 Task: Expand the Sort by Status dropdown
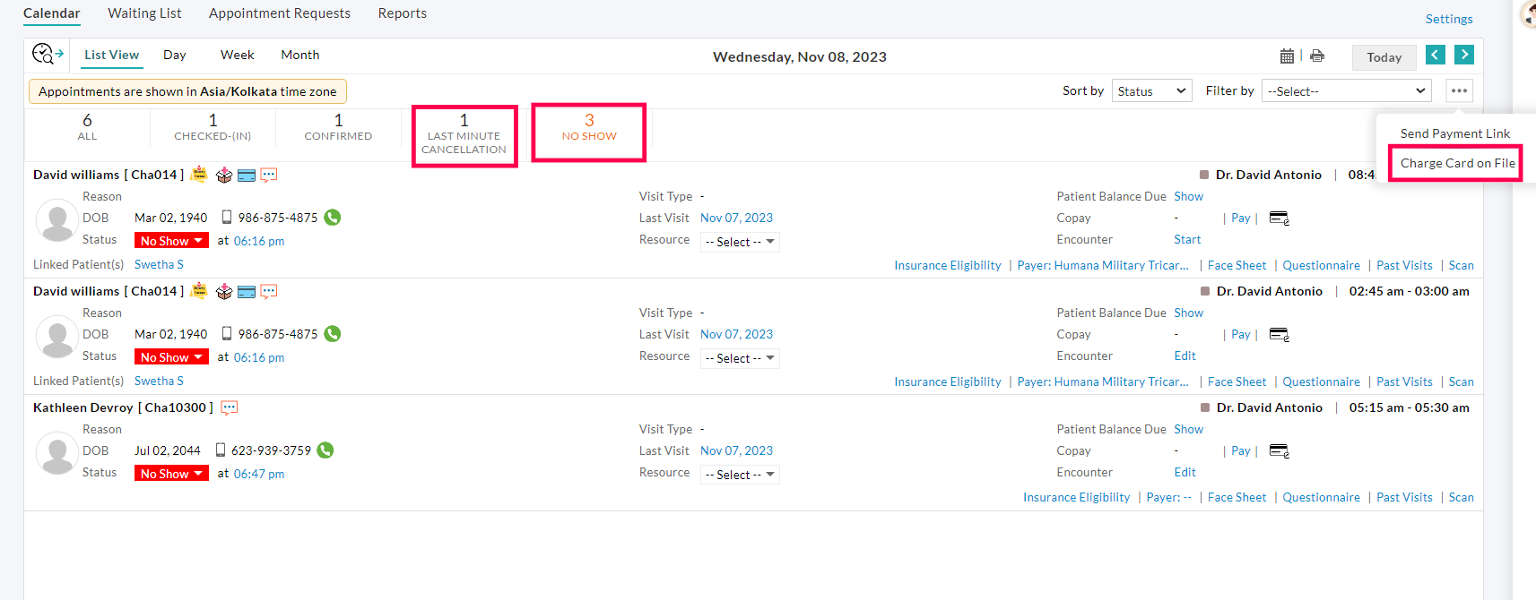pos(1151,91)
